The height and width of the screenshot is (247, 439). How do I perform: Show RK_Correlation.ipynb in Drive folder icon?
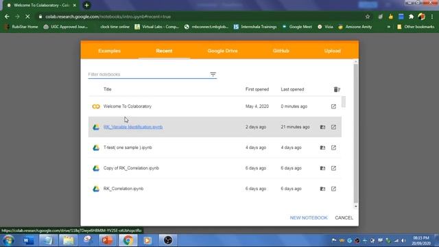[322, 189]
